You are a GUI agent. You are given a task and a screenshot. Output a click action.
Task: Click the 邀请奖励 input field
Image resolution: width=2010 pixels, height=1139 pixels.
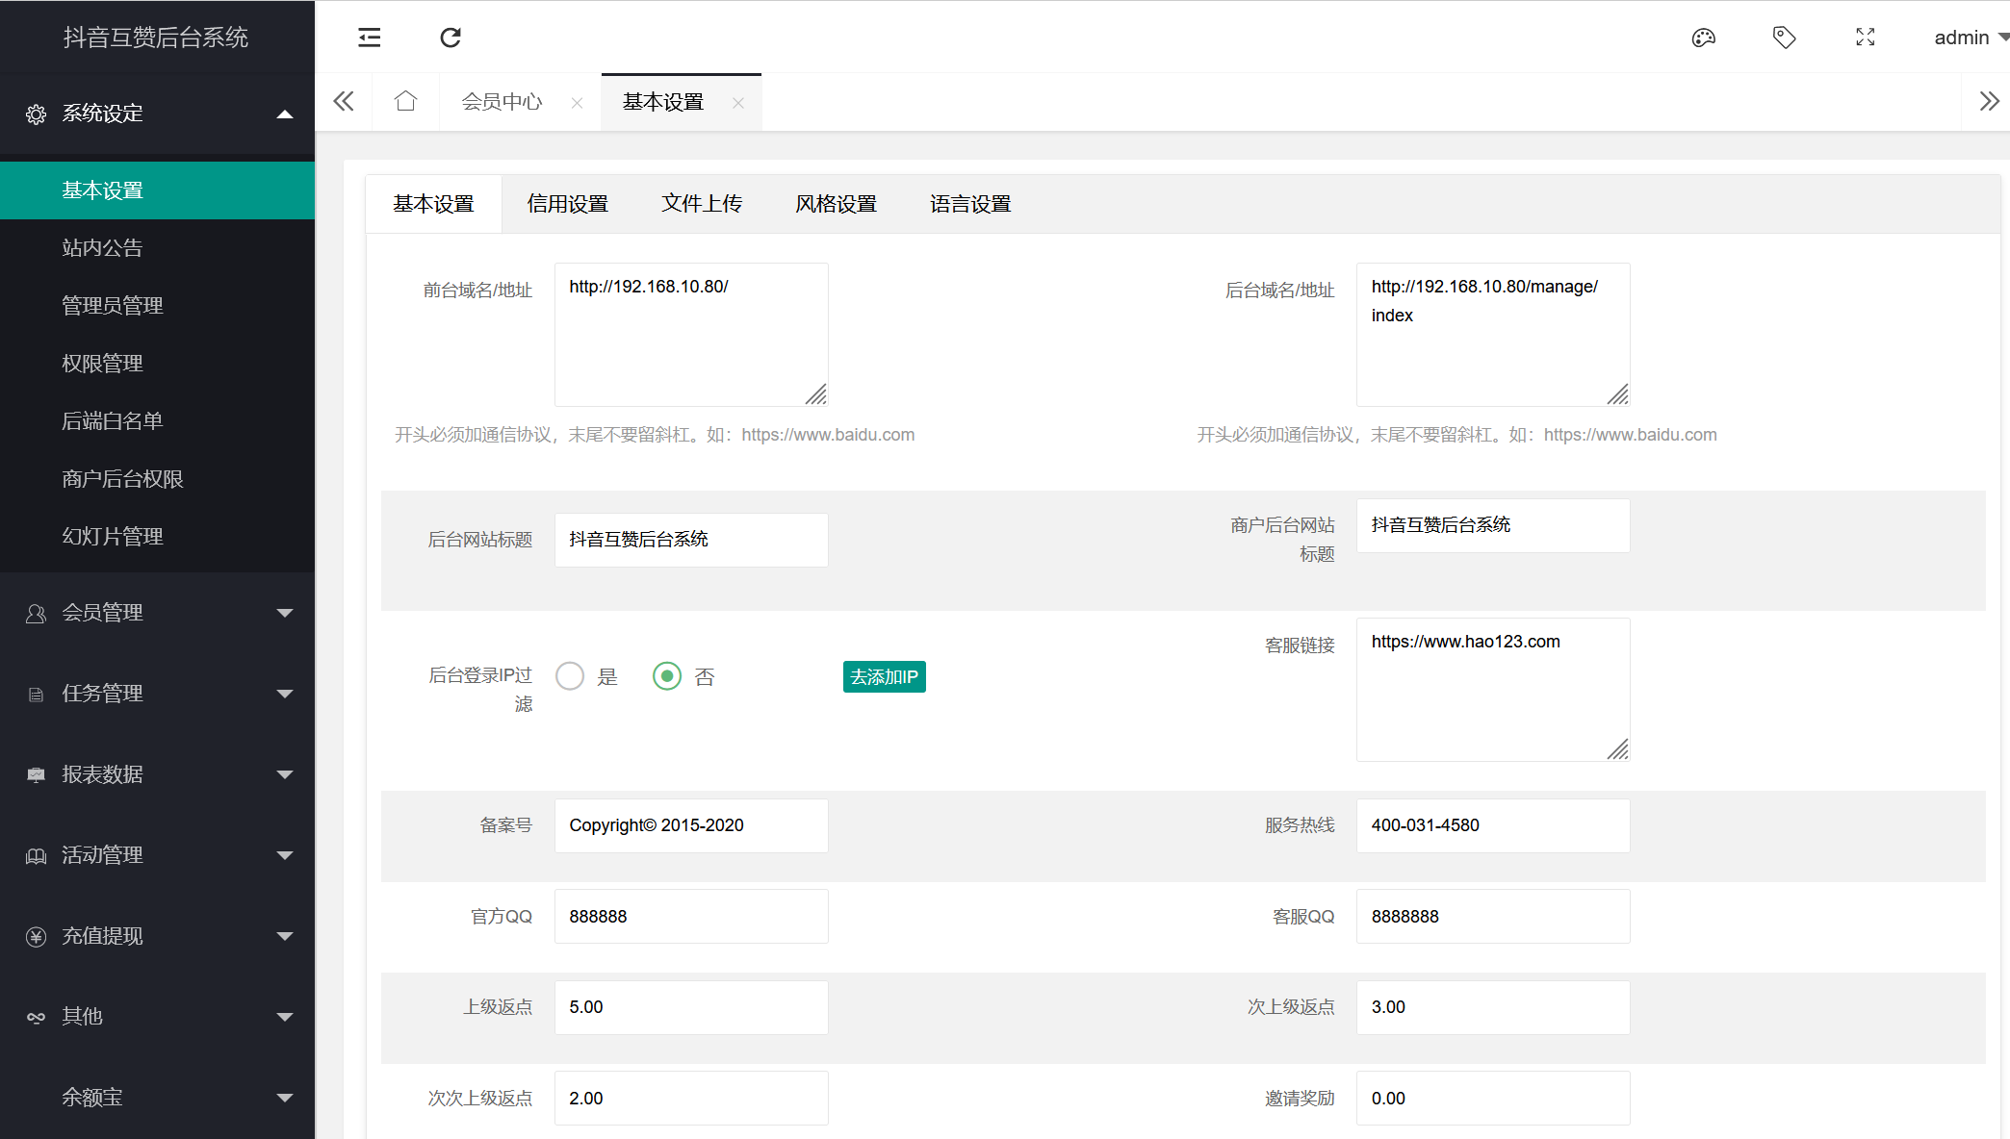click(x=1493, y=1099)
